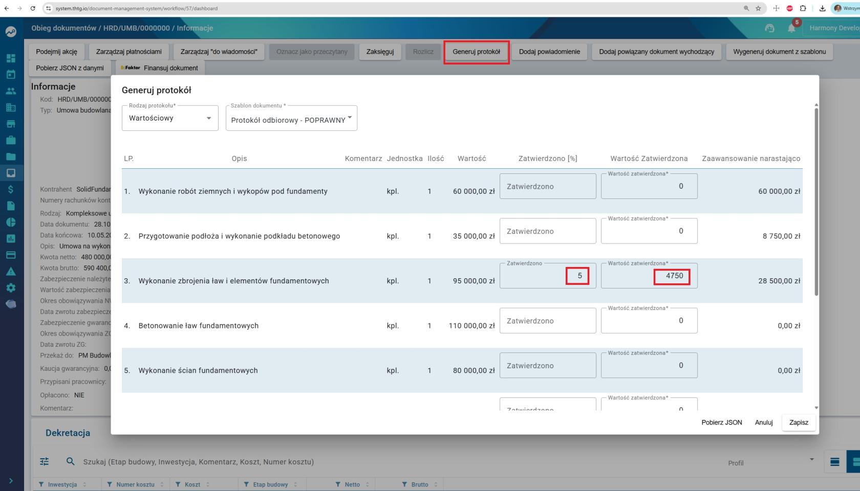860x491 pixels.
Task: Click the browser reload button
Action: pos(33,8)
